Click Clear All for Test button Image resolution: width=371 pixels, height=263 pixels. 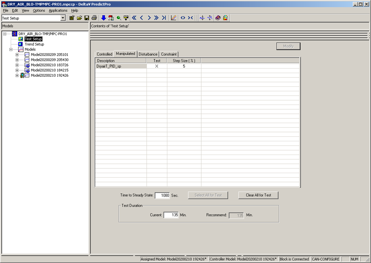258,195
